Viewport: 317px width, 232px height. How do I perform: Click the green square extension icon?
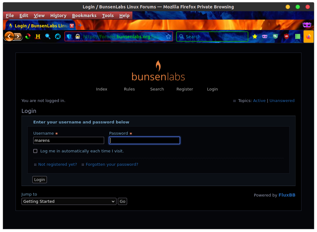tap(298, 36)
